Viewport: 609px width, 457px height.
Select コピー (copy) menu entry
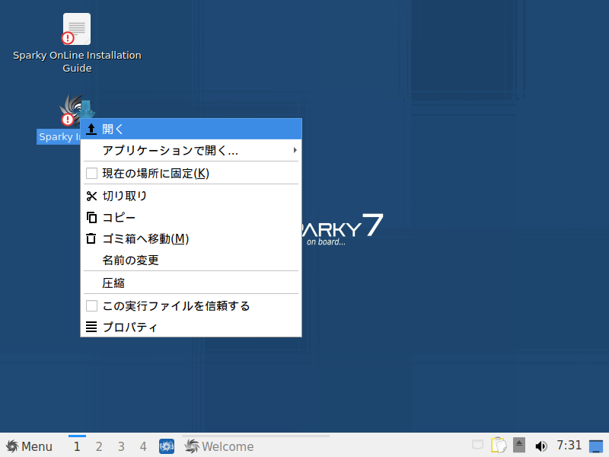coord(191,217)
